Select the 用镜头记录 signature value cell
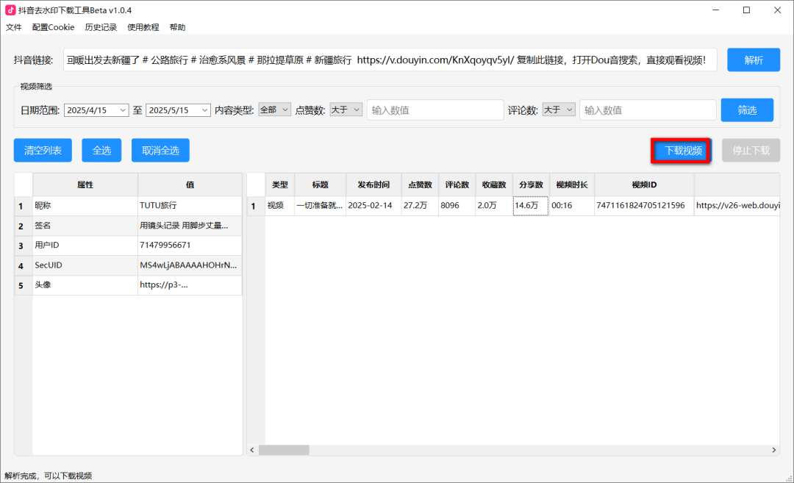 190,226
